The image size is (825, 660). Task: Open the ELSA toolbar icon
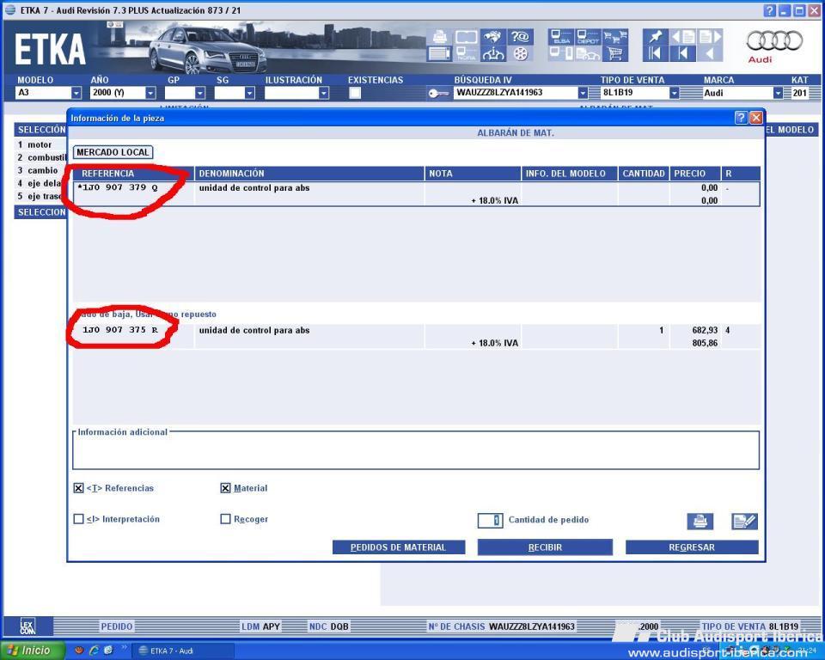561,37
